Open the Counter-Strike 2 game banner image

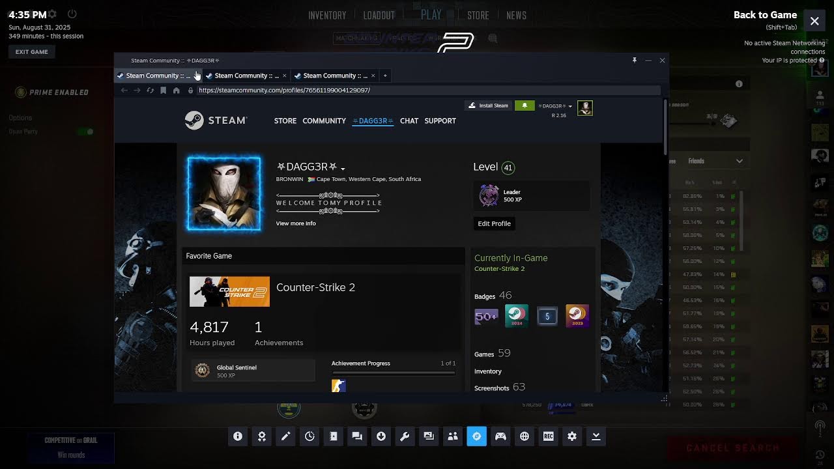click(x=229, y=292)
